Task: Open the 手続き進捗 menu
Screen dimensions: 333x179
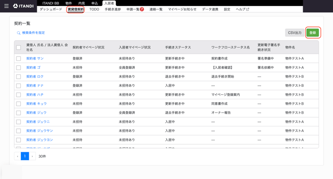Action: click(112, 9)
